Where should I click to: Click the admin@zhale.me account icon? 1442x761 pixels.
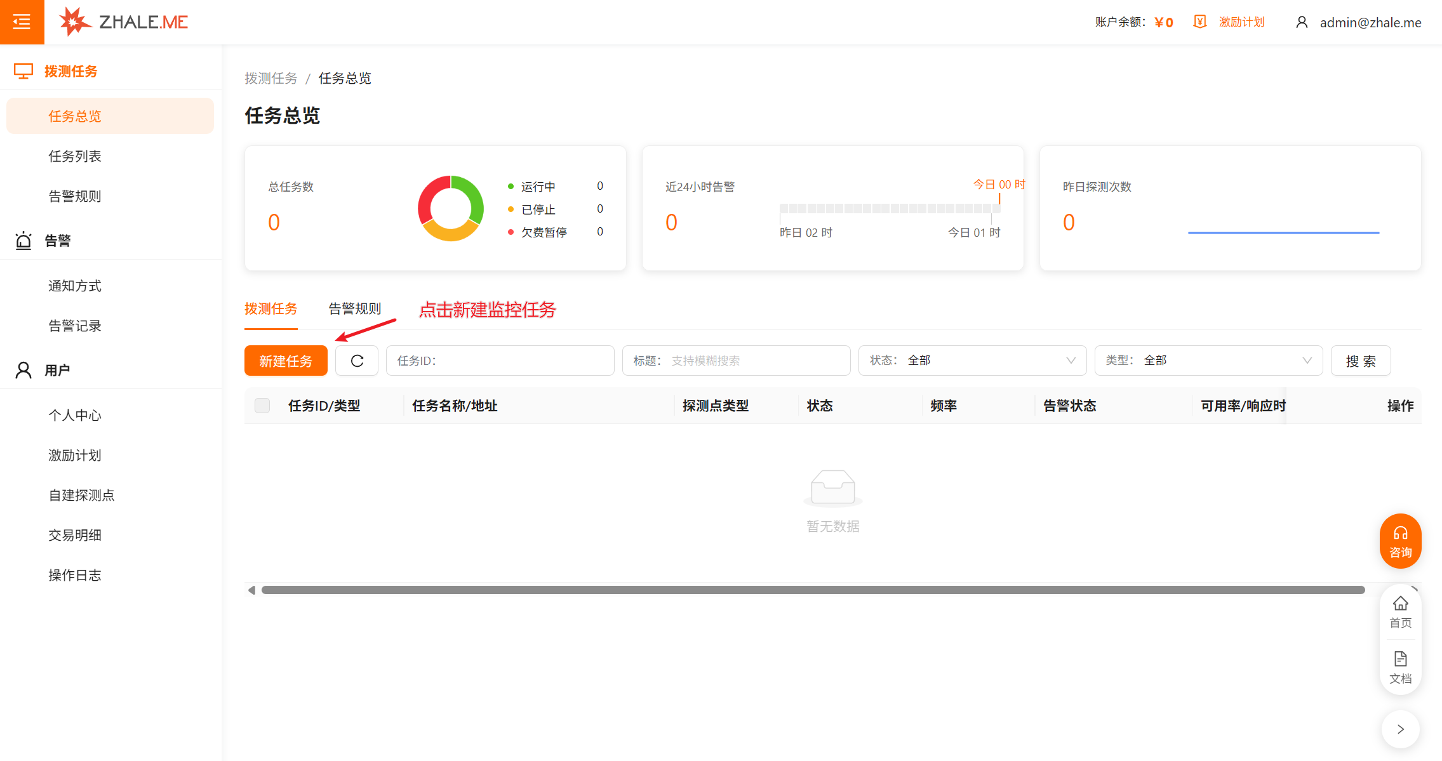click(x=1302, y=22)
